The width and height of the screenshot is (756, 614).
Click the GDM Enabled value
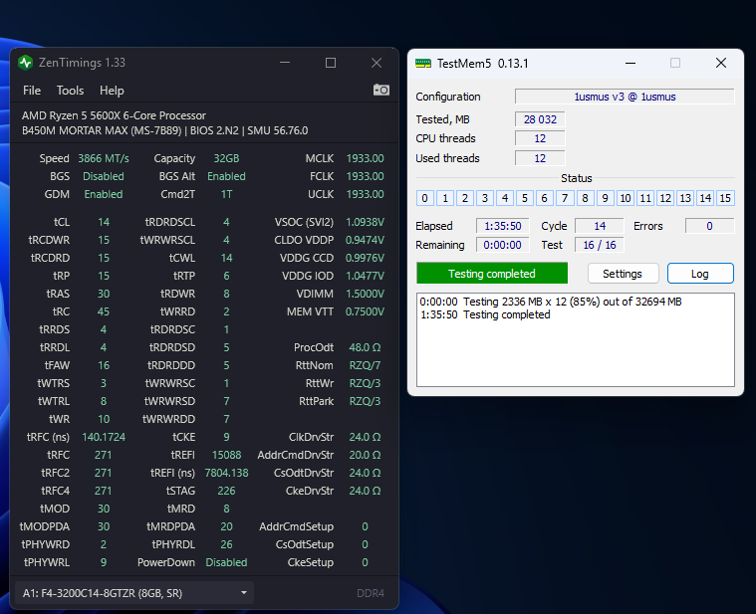click(104, 194)
